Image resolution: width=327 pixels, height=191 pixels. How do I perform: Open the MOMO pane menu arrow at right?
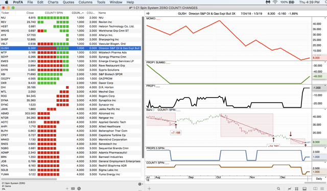click(325, 18)
